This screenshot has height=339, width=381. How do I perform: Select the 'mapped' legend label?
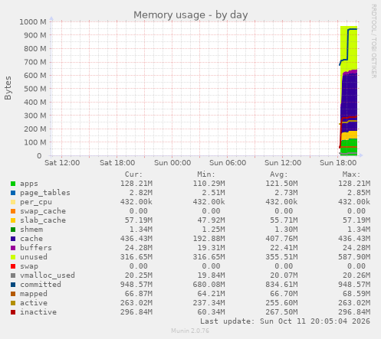tap(34, 294)
